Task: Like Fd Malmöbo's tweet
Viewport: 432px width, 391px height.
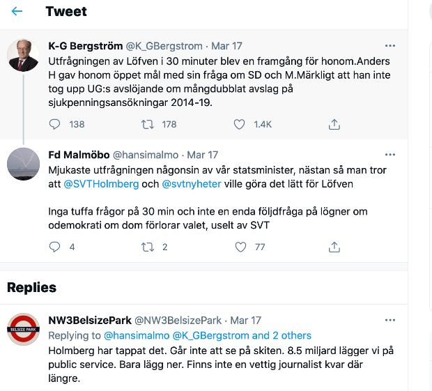Action: tap(240, 247)
